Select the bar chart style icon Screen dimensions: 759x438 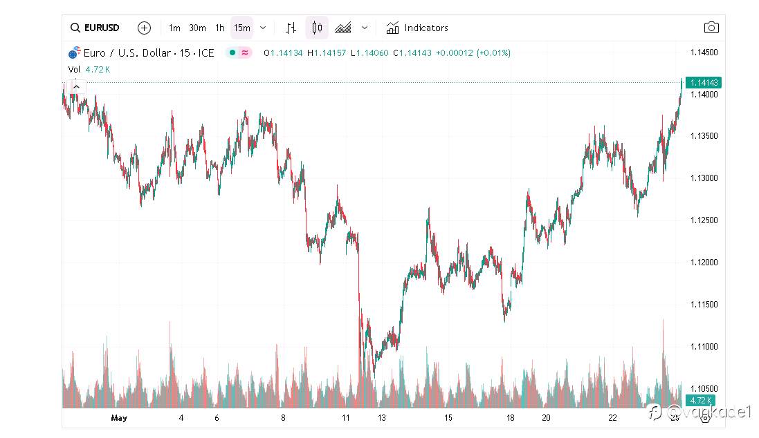pyautogui.click(x=291, y=28)
